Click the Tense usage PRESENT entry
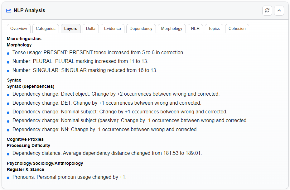 (98, 52)
